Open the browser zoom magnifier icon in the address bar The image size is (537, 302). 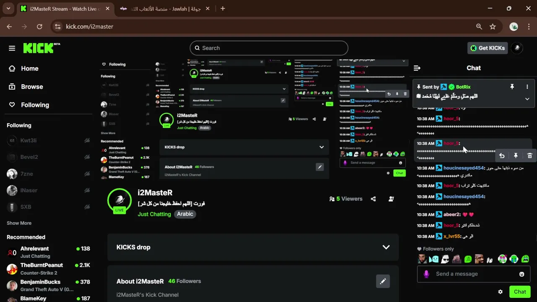coord(479,26)
